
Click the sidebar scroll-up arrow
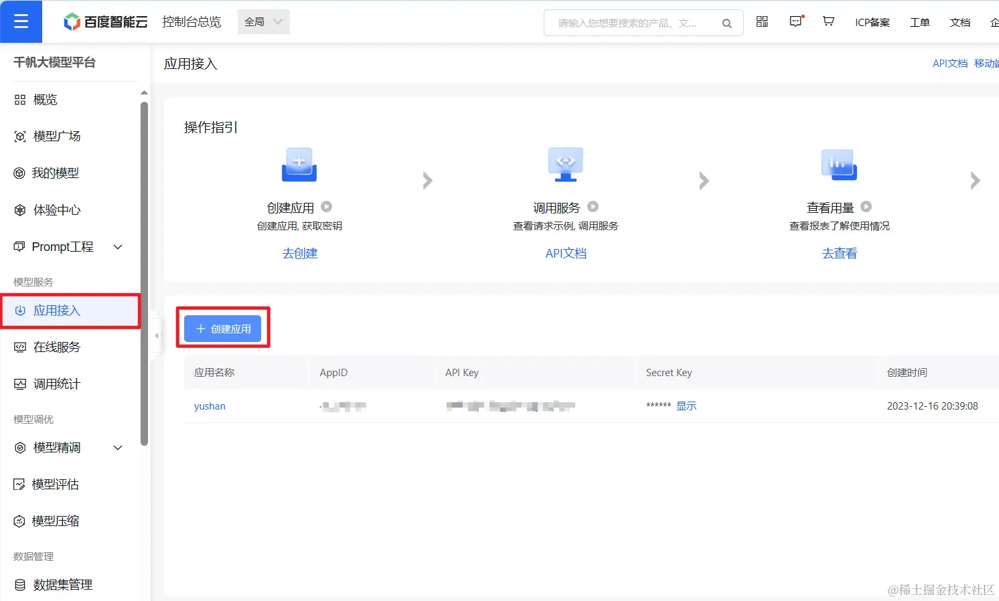pos(144,92)
